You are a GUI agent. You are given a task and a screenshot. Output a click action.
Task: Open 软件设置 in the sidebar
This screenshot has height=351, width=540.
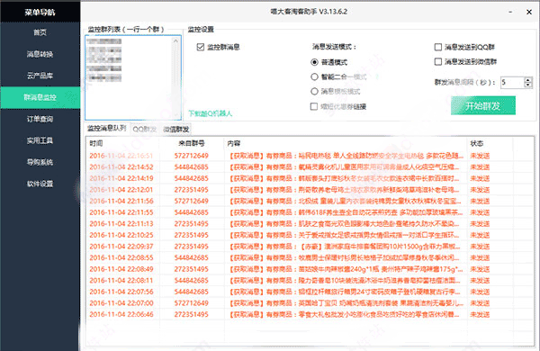click(x=40, y=184)
